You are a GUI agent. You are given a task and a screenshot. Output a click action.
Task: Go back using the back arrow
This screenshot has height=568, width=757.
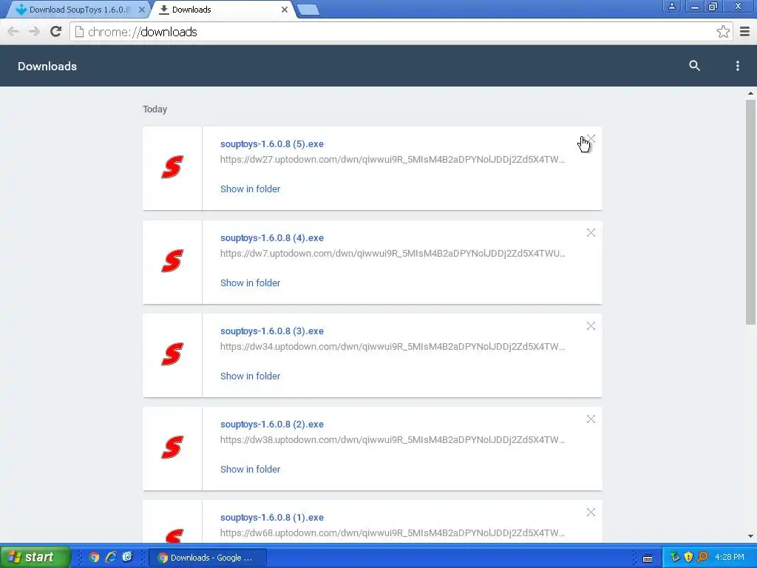pyautogui.click(x=13, y=31)
